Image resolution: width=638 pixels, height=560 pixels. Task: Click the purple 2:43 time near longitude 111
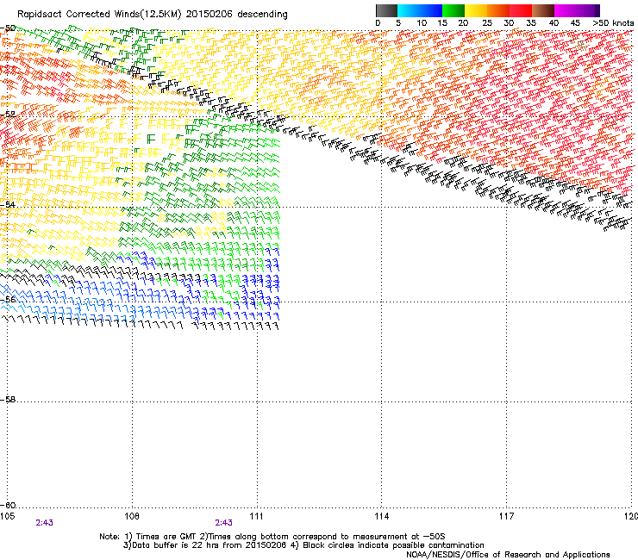tap(224, 523)
